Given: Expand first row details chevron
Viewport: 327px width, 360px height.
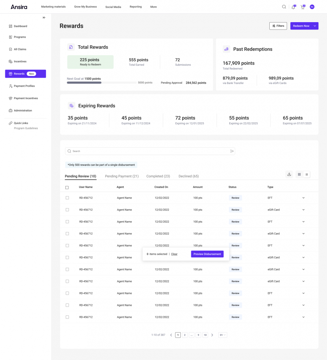Looking at the screenshot, I should [303, 198].
